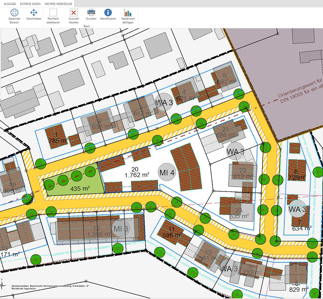The image size is (323, 299).
Task: Click the MI 4 zone label circle
Action: 167,172
